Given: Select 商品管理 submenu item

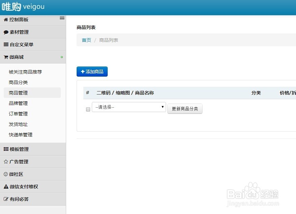Looking at the screenshot, I should pos(32,93).
